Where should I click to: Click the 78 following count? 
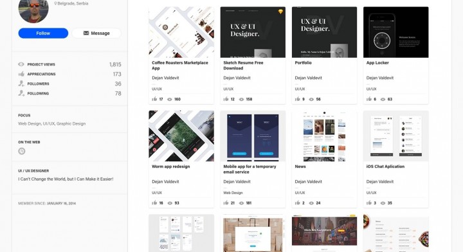tap(118, 94)
